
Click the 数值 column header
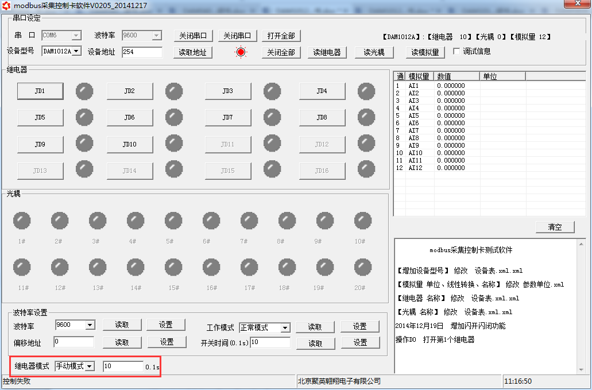[x=456, y=76]
